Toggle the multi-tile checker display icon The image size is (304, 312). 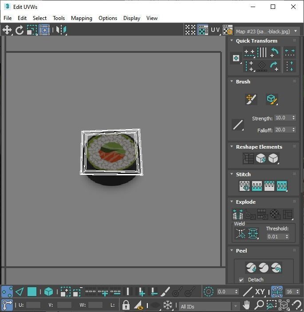coord(190,30)
